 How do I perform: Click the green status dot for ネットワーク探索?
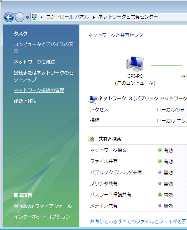pos(160,150)
